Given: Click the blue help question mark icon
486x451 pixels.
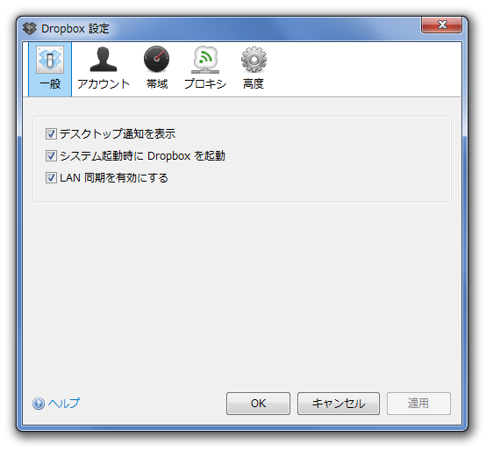Looking at the screenshot, I should [39, 404].
